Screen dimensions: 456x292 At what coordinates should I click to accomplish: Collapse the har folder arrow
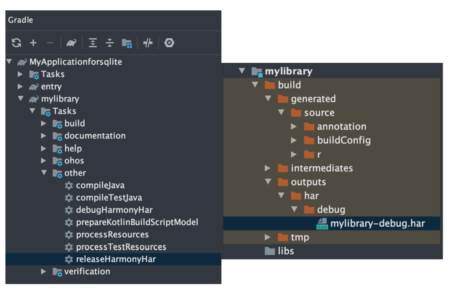281,195
